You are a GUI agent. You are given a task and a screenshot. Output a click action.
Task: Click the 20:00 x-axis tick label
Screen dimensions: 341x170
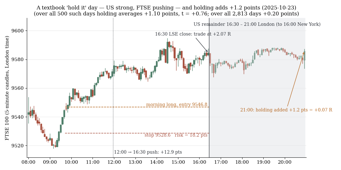pyautogui.click(x=285, y=162)
